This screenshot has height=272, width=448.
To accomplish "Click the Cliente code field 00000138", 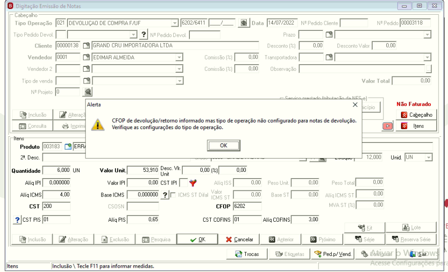I will pos(68,46).
